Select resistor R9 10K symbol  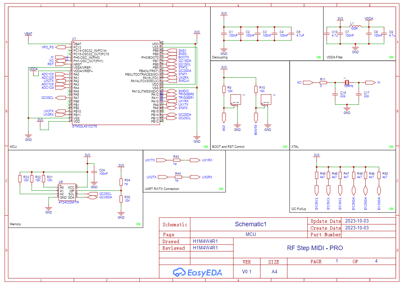point(224,89)
